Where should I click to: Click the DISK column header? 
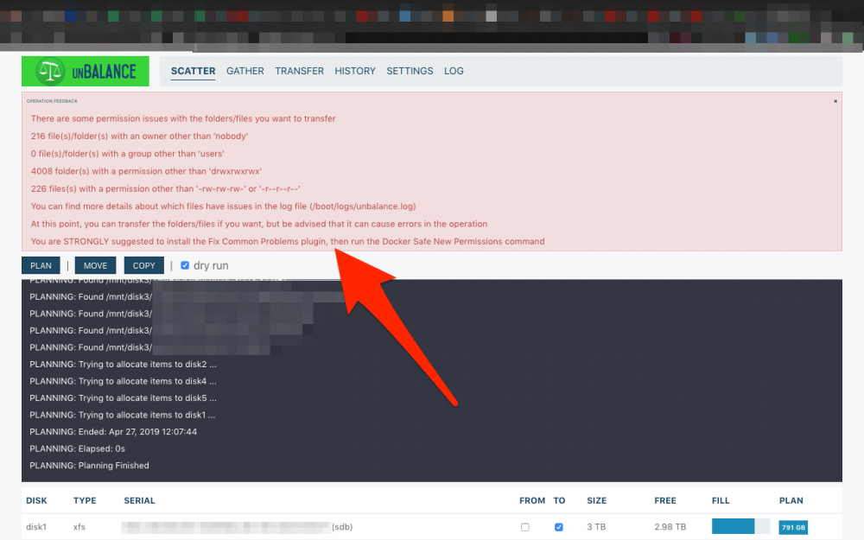(x=36, y=501)
